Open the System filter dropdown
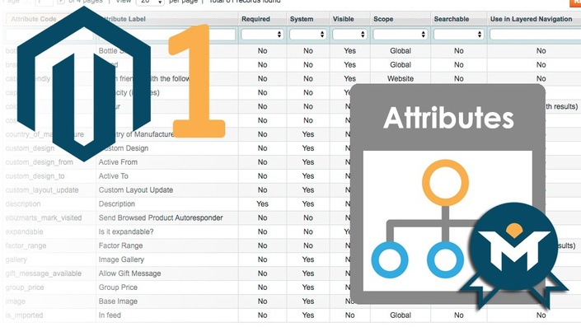 [x=308, y=35]
